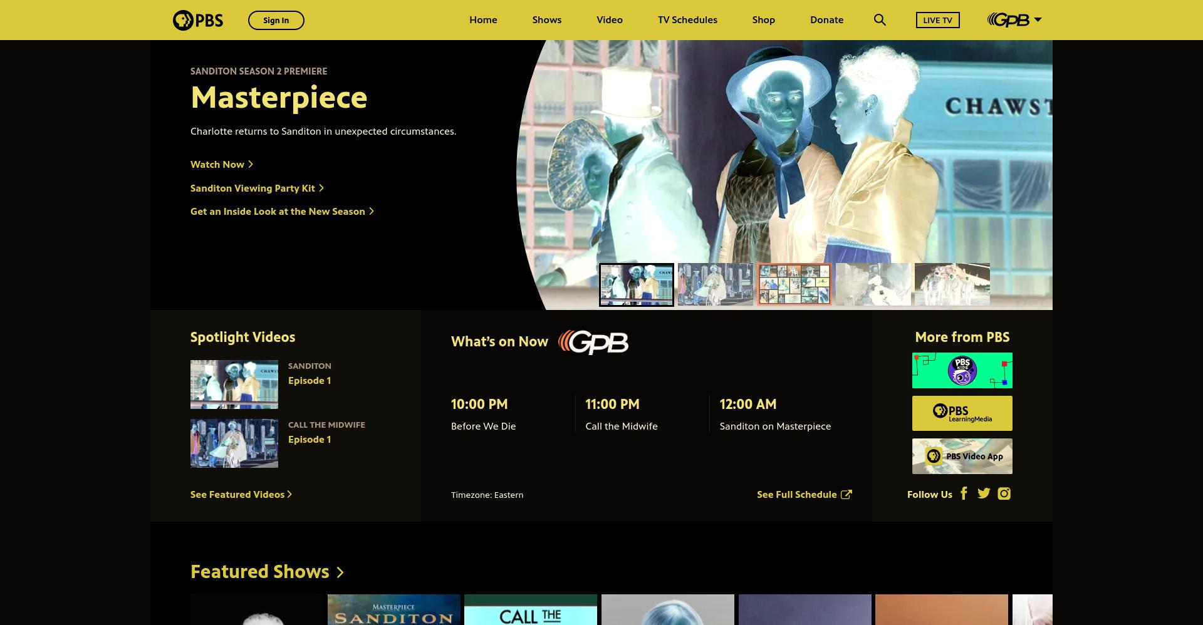Select fourth hero carousel thumbnail
This screenshot has width=1203, height=625.
coord(873,284)
